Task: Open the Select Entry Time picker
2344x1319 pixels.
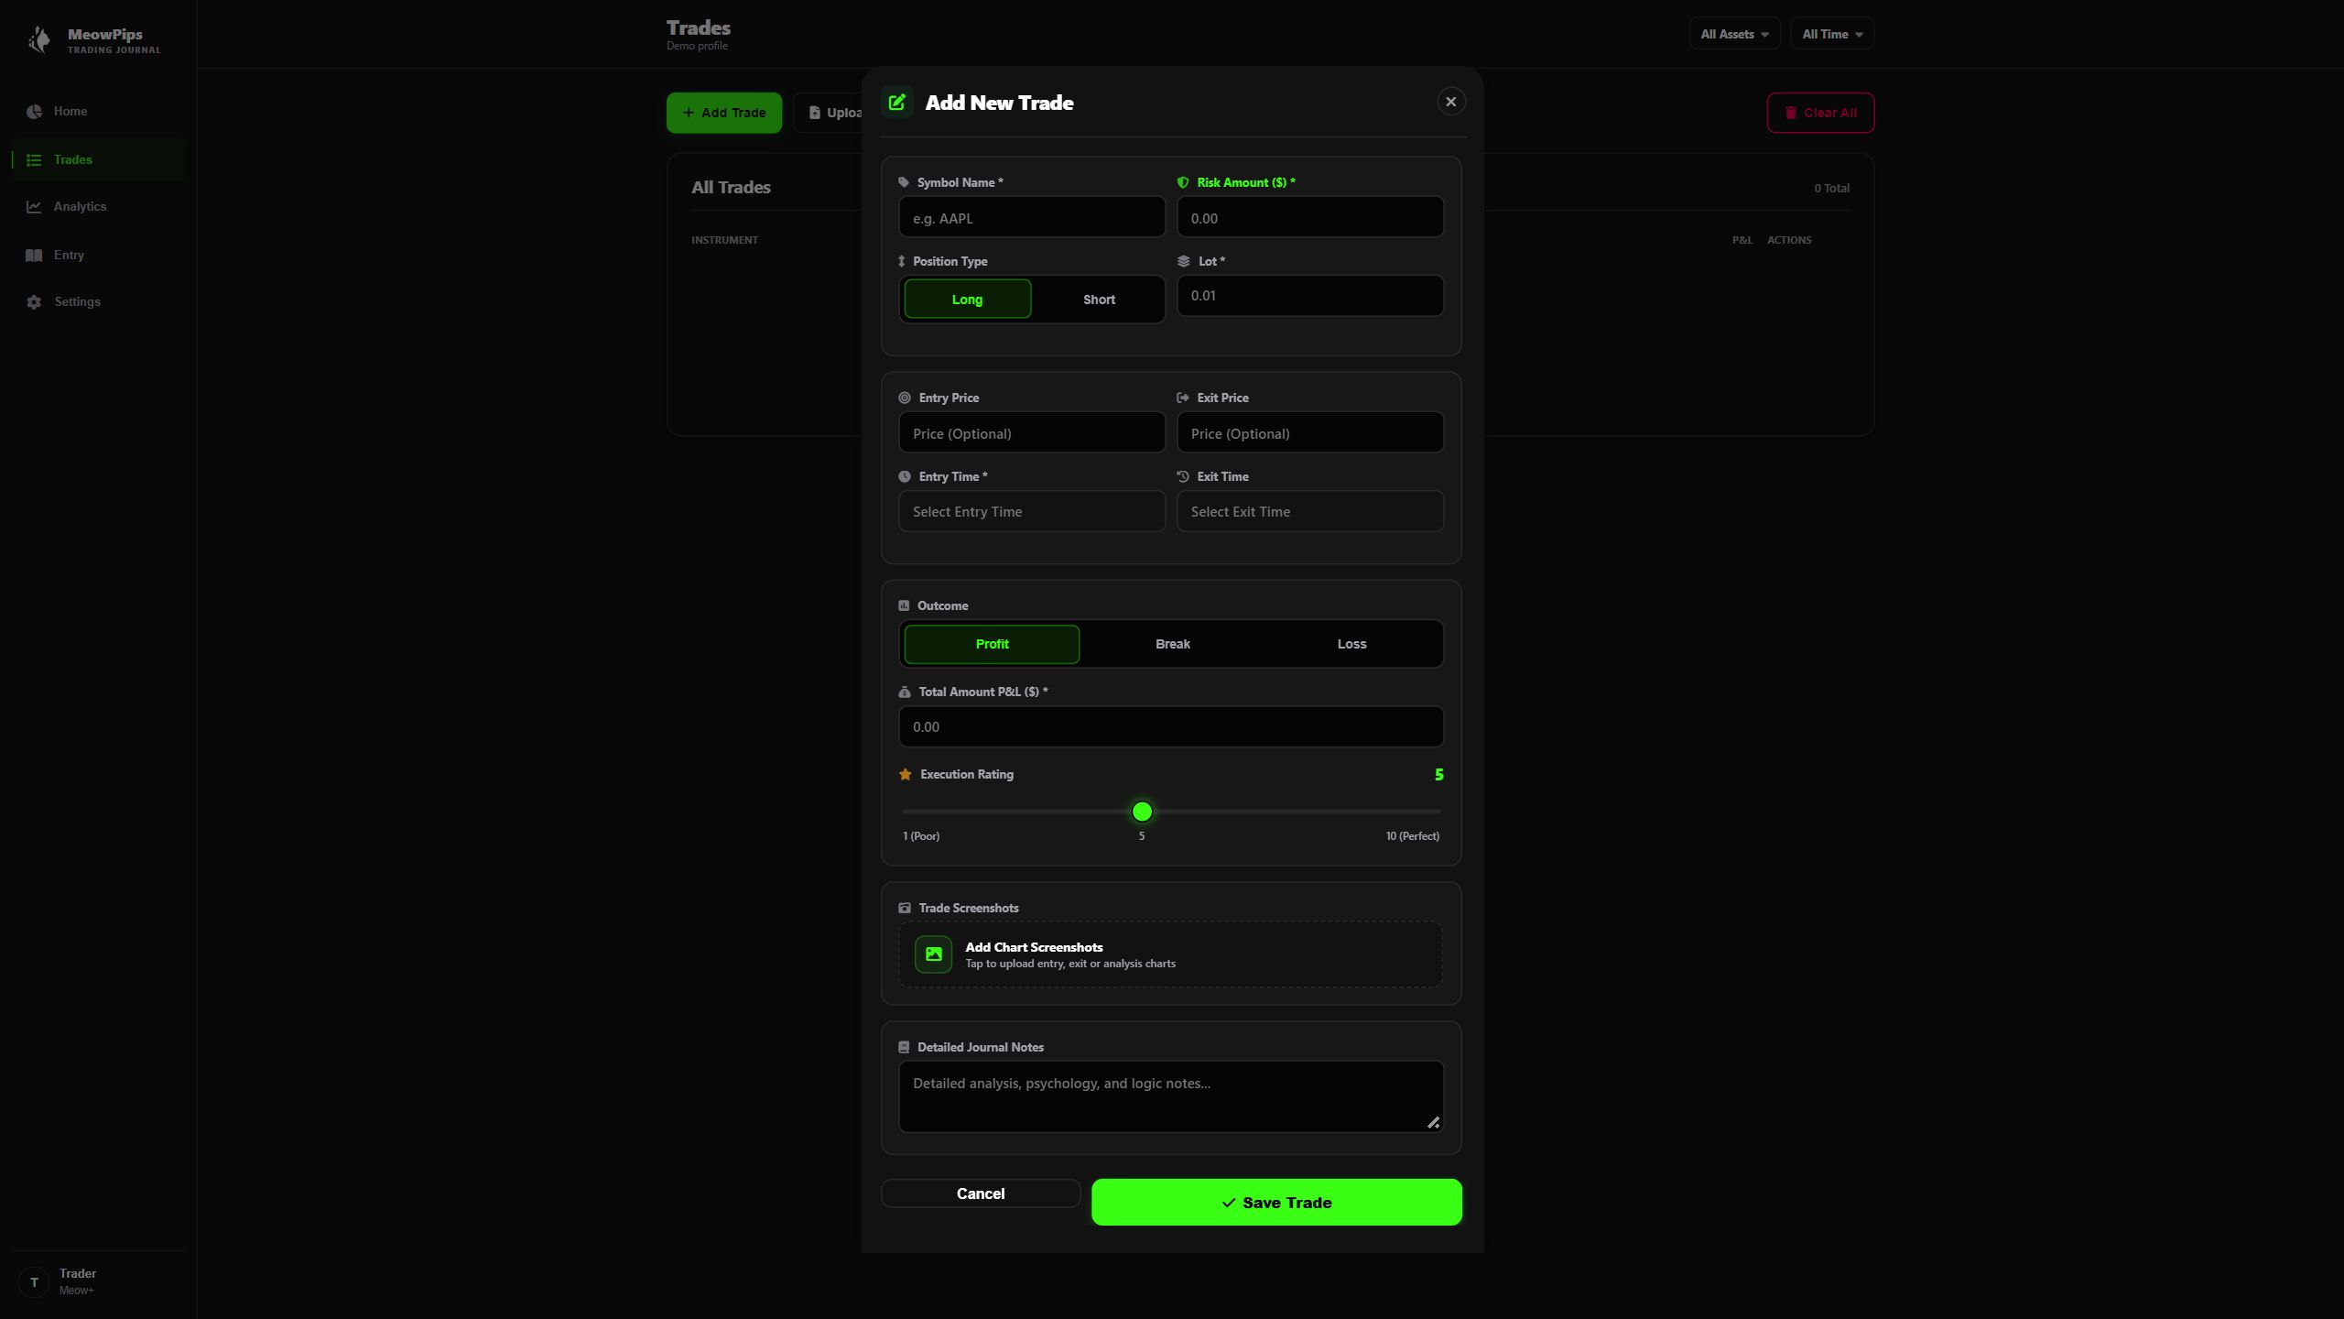Action: tap(1032, 512)
